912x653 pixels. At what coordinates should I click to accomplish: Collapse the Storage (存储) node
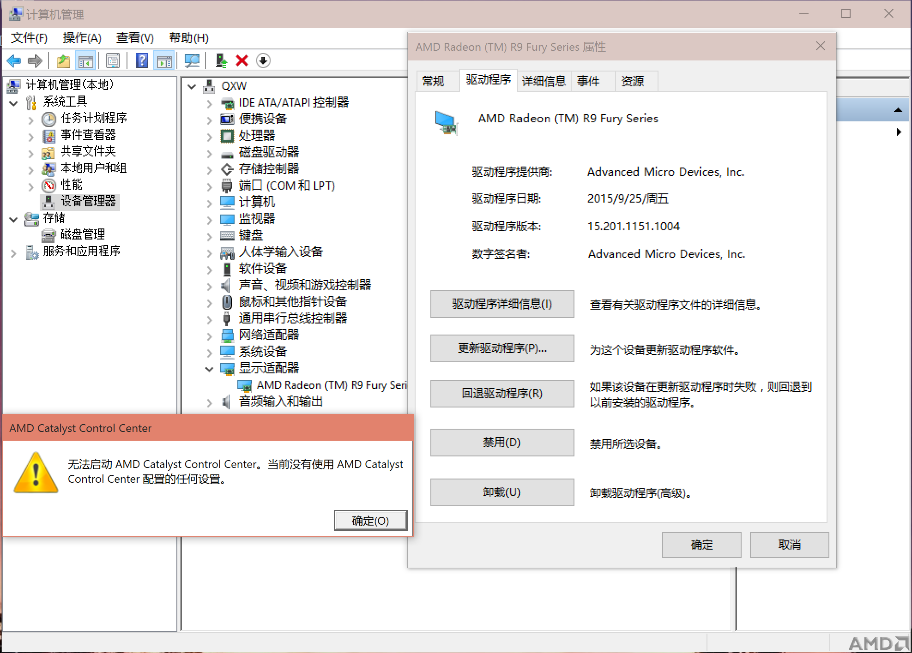(14, 219)
